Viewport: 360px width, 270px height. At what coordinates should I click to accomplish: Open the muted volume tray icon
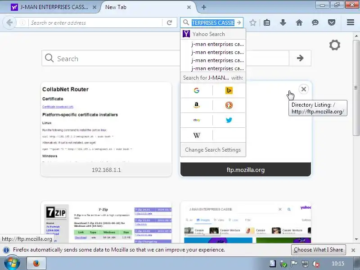[x=316, y=264]
